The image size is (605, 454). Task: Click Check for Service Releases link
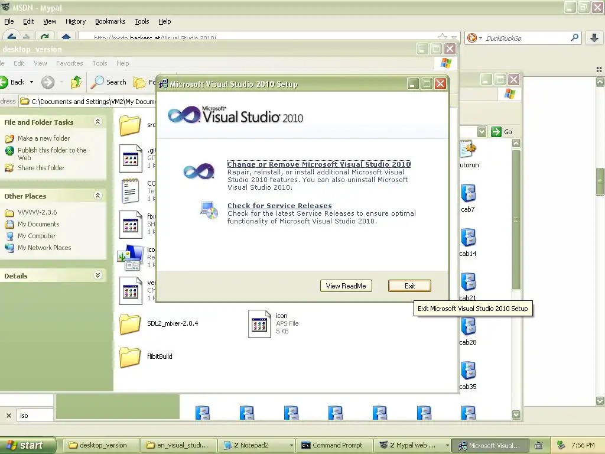click(279, 206)
